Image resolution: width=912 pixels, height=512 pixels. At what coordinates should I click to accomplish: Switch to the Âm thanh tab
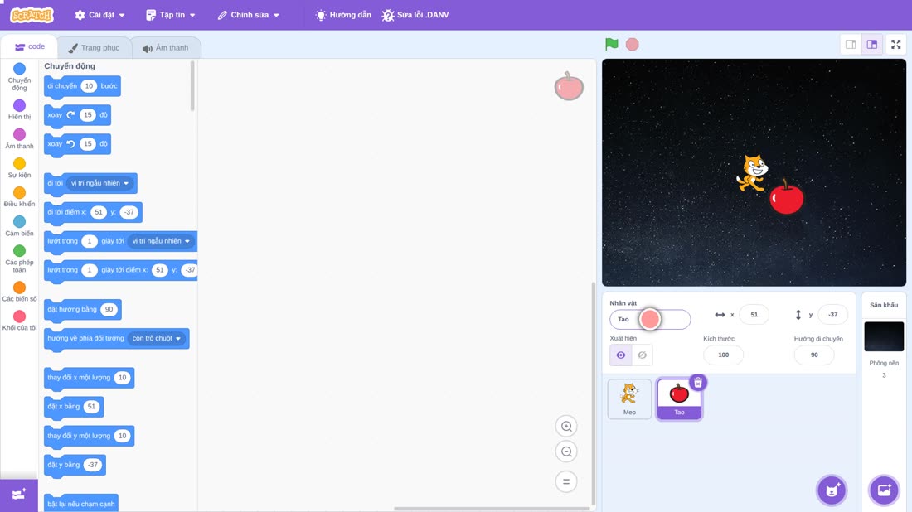pyautogui.click(x=166, y=48)
